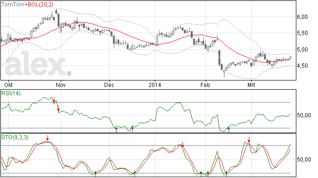Click the Okt month label
318x178 pixels.
point(8,85)
